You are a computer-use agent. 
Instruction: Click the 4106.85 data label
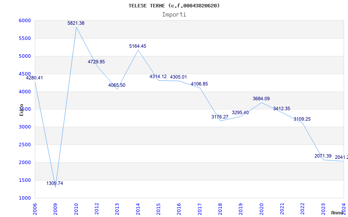(x=199, y=84)
